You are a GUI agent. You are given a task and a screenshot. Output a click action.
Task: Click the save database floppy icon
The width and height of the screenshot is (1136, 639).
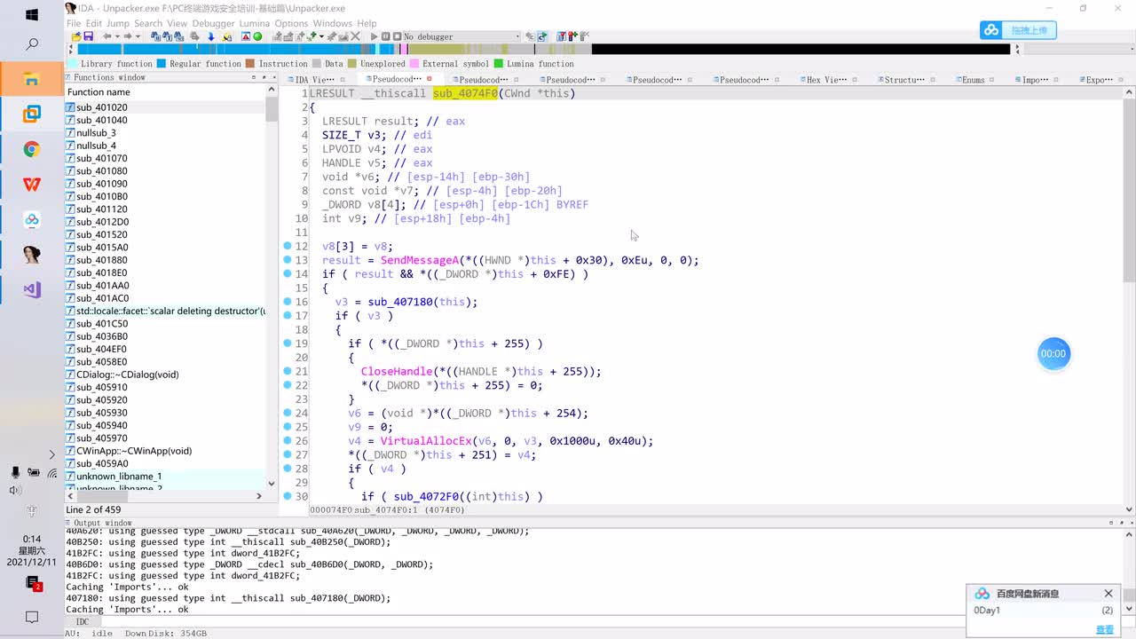point(88,36)
